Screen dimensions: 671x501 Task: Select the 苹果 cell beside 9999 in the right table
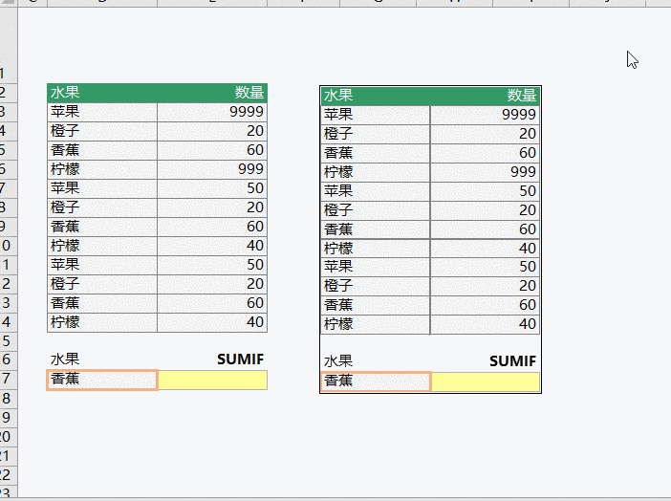point(376,115)
